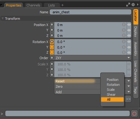Viewport: 140px width, 119px height.
Task: Open the Zero dropdown arrow
Action: click(x=129, y=86)
